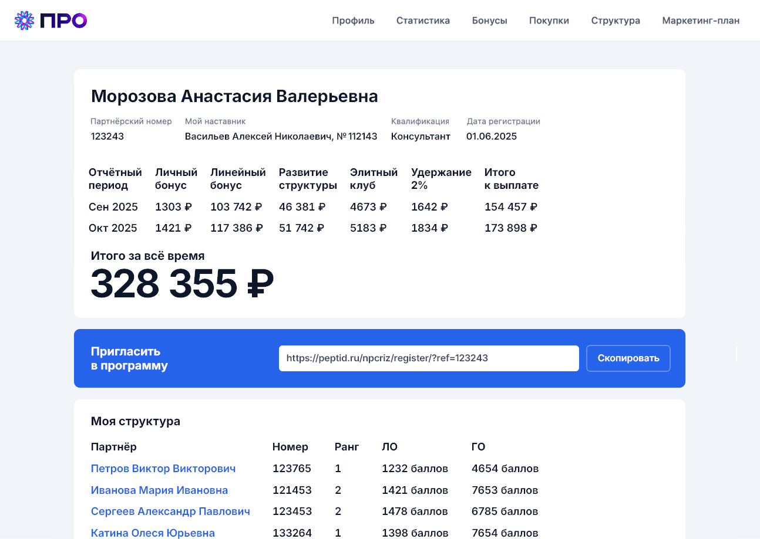Open partner Петров Виктор Викторович
Image resolution: width=760 pixels, height=539 pixels.
[x=163, y=469]
